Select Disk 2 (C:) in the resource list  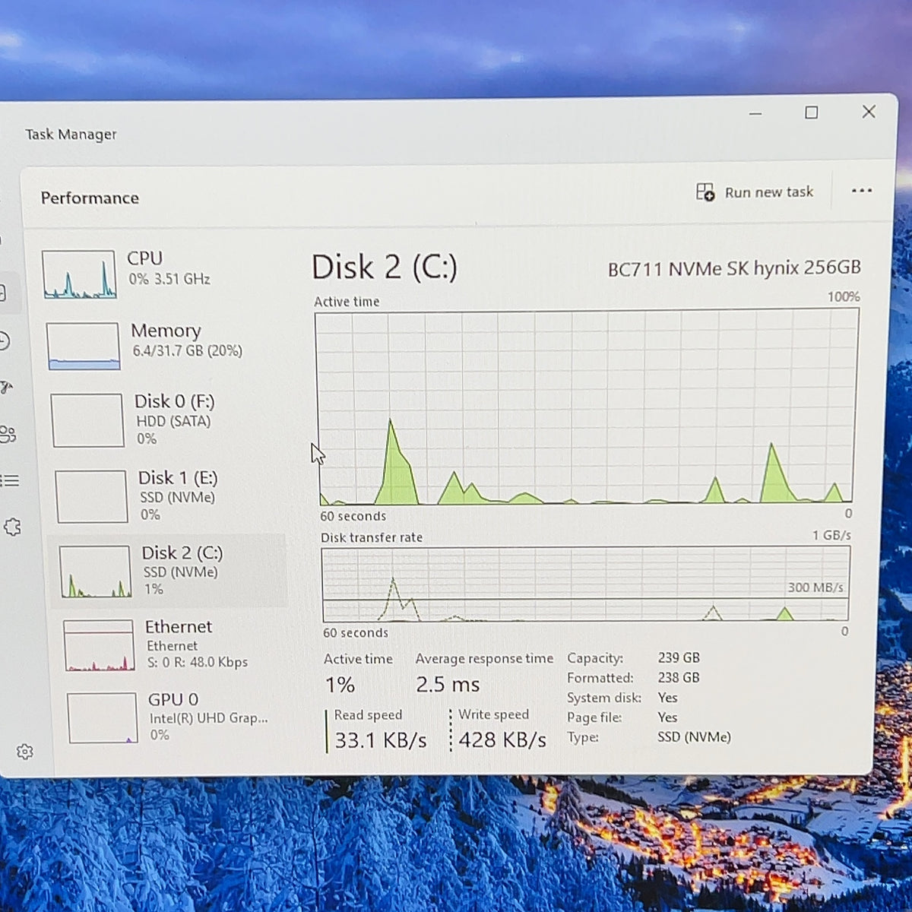[x=168, y=570]
